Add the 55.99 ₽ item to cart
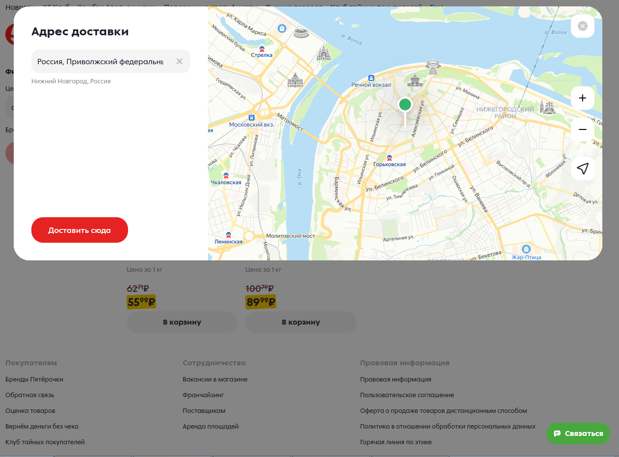The image size is (619, 457). 182,322
